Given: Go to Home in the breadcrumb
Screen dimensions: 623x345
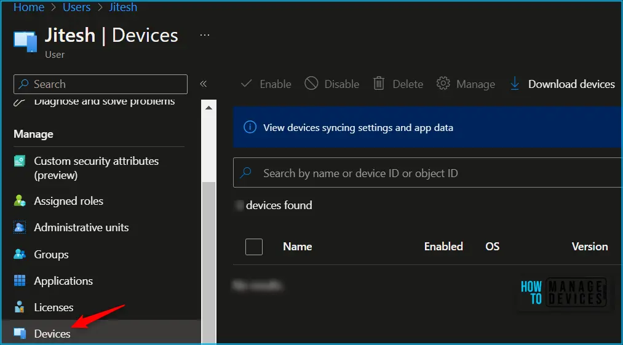Looking at the screenshot, I should [29, 7].
